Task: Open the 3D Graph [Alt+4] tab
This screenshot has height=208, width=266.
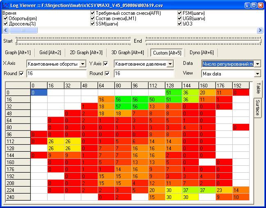Action: (x=127, y=53)
